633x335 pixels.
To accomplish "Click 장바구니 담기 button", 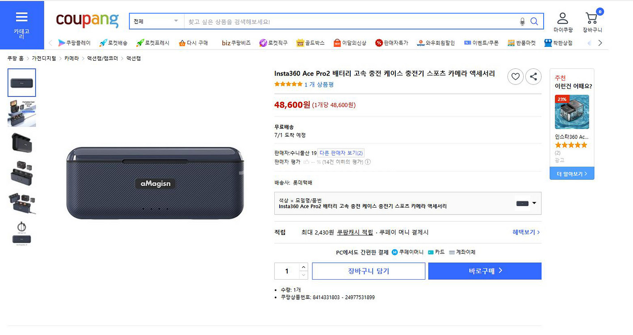I will pyautogui.click(x=369, y=271).
